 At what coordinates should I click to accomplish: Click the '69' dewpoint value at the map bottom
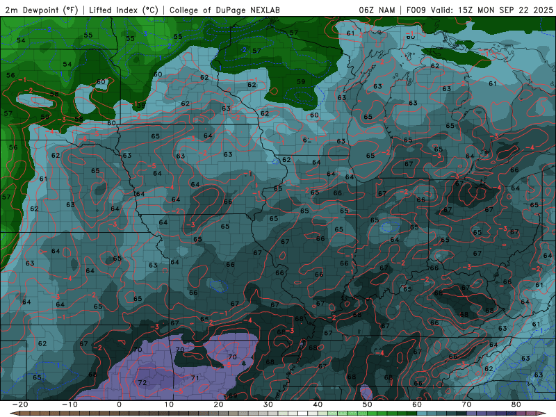point(233,395)
